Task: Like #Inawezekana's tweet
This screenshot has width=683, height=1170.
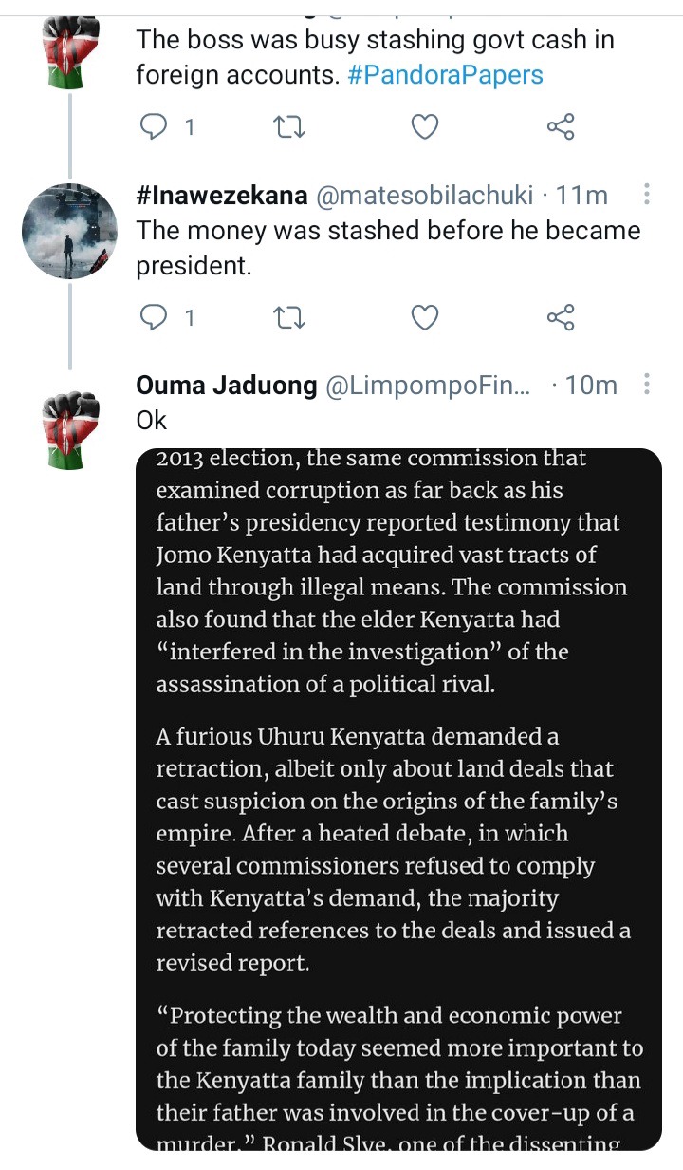Action: (x=426, y=317)
